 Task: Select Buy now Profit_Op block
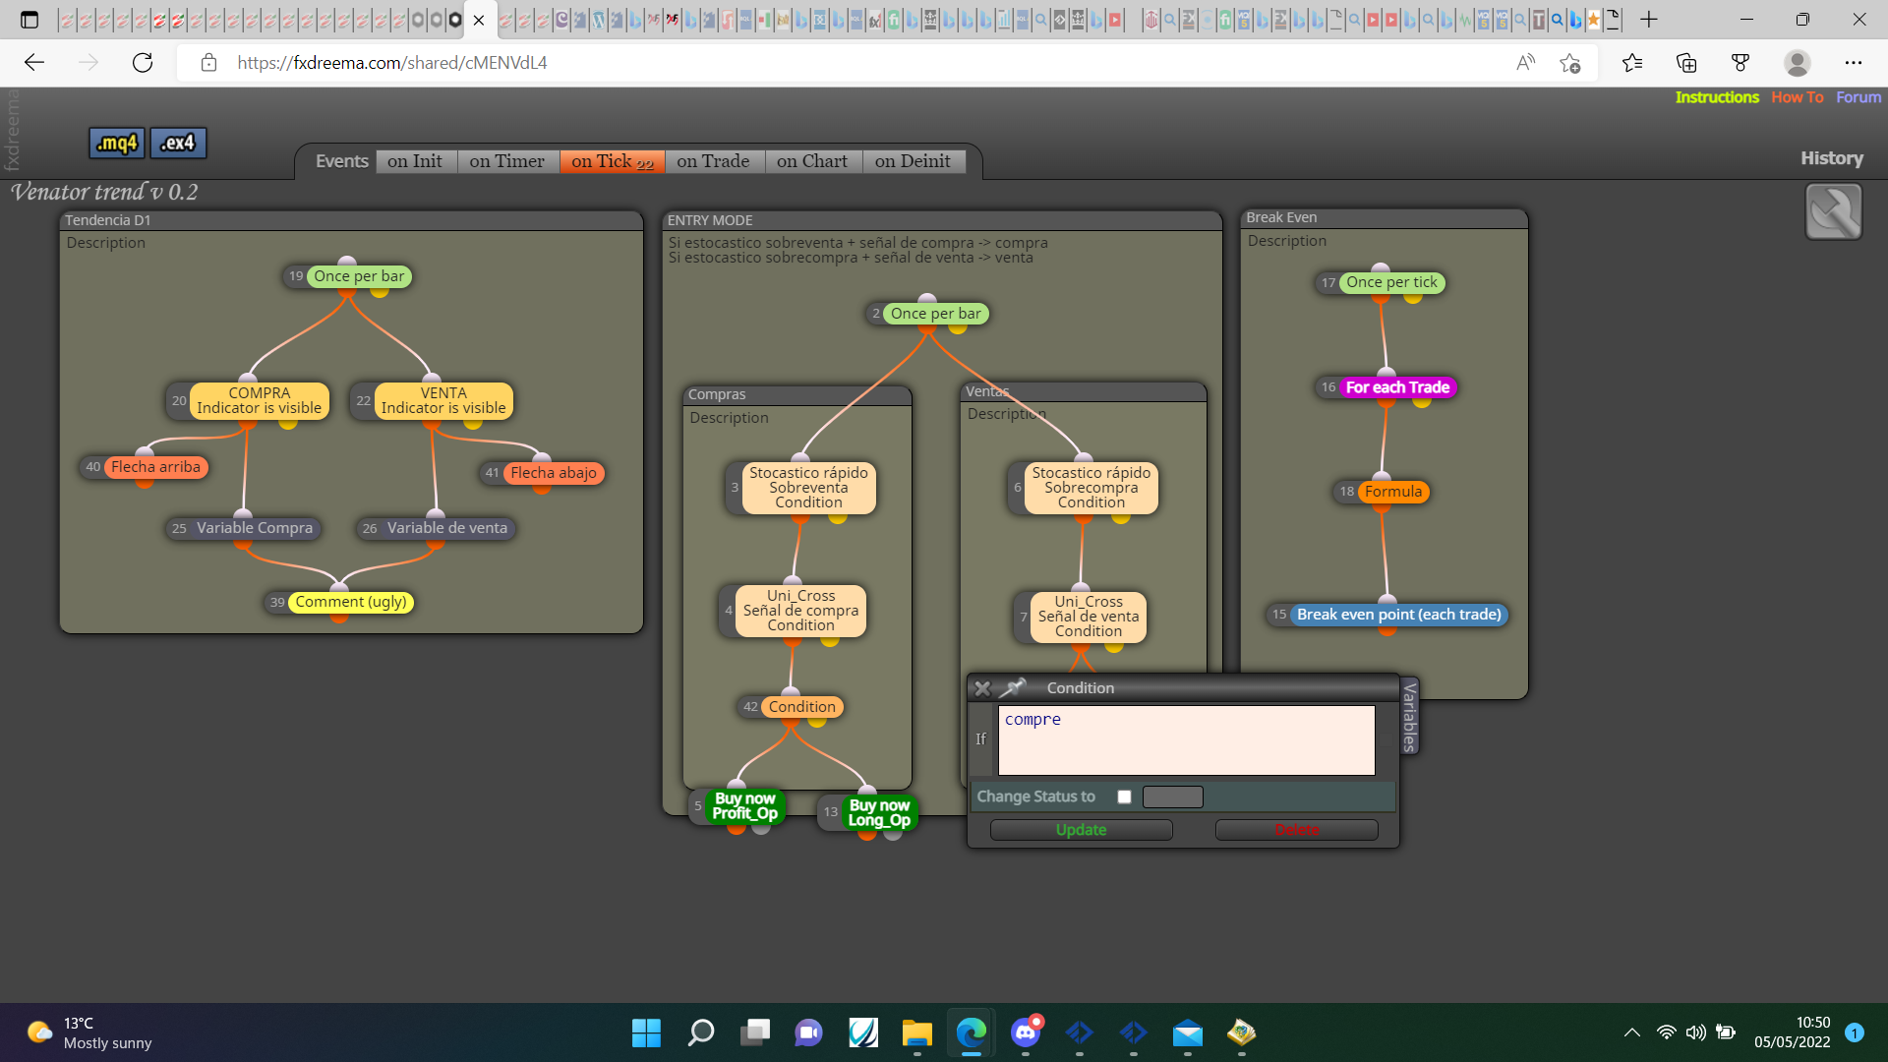coord(744,806)
